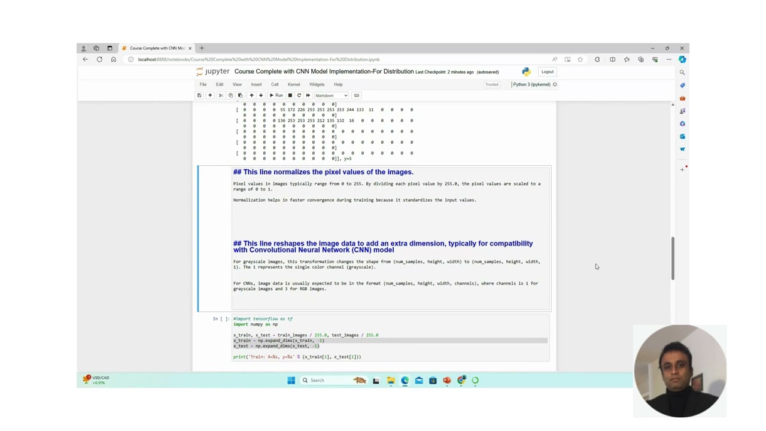Open the USD/CAD widget

tap(96, 380)
